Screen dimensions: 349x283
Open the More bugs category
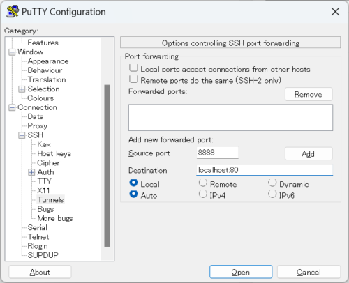point(55,218)
